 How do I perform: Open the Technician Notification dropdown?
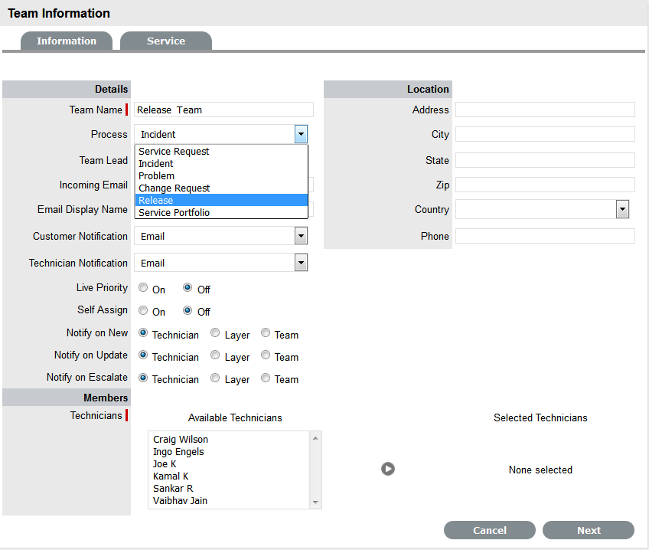click(301, 263)
